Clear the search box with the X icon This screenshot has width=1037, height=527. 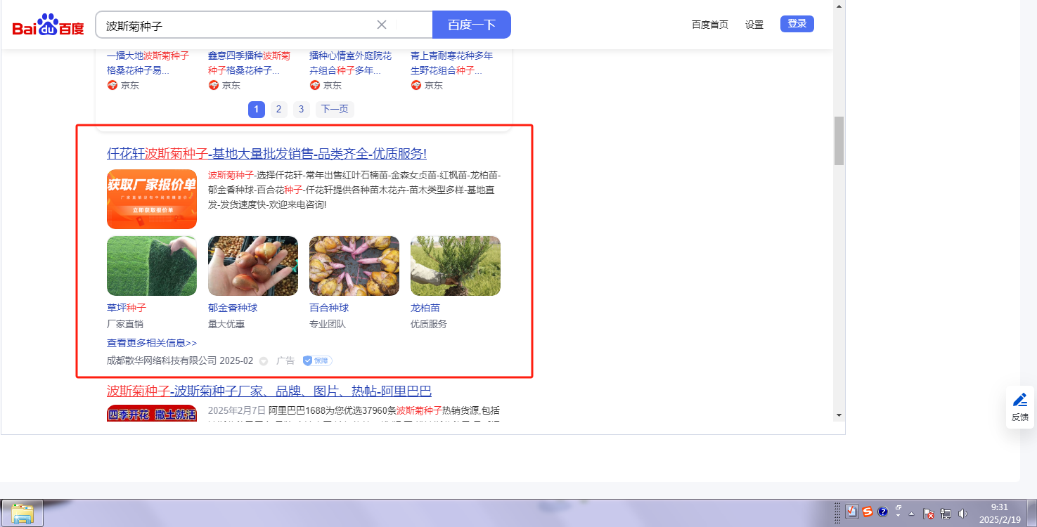(382, 25)
